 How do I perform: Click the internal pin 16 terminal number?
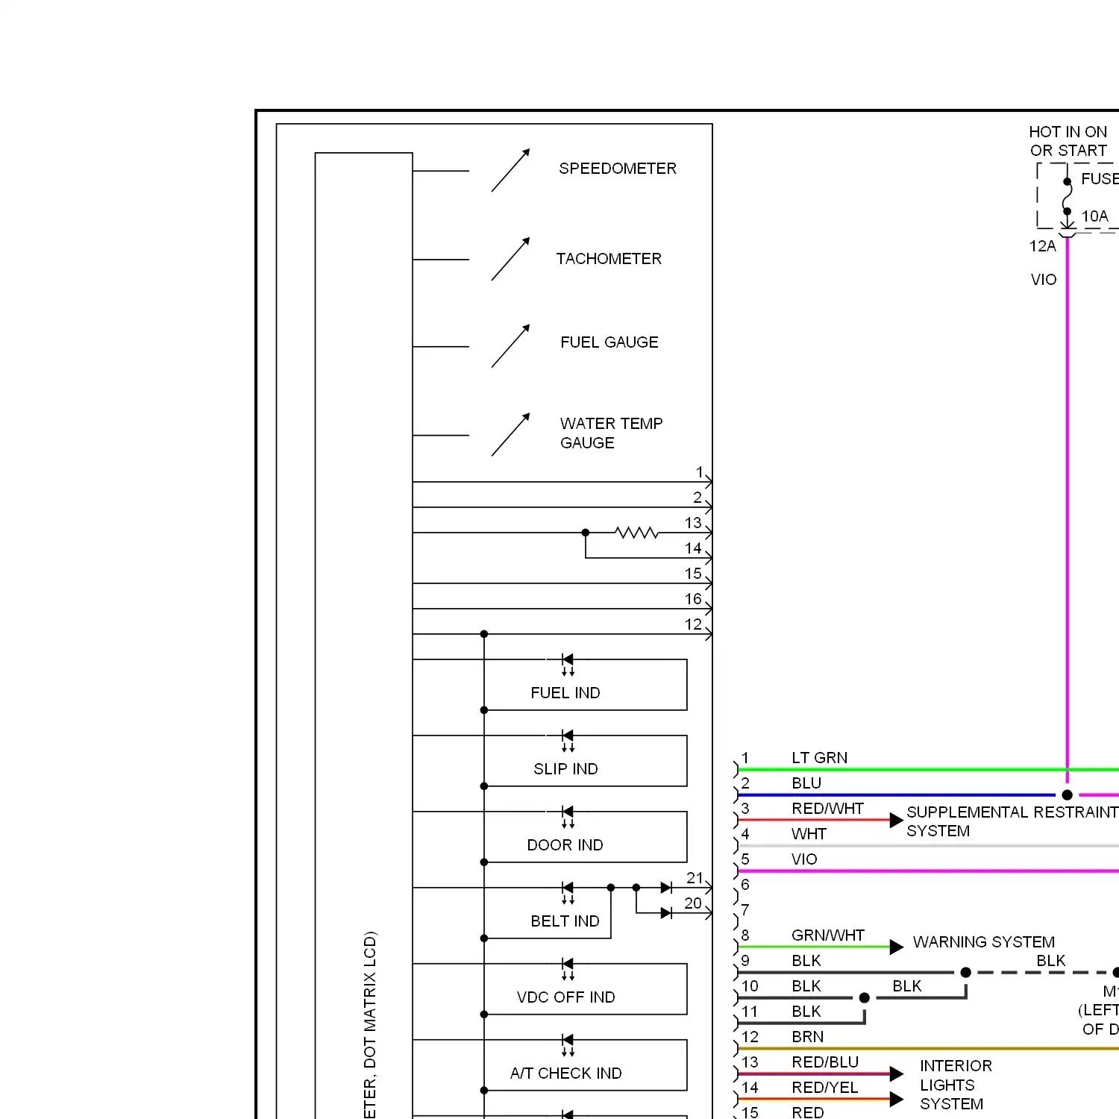693,599
